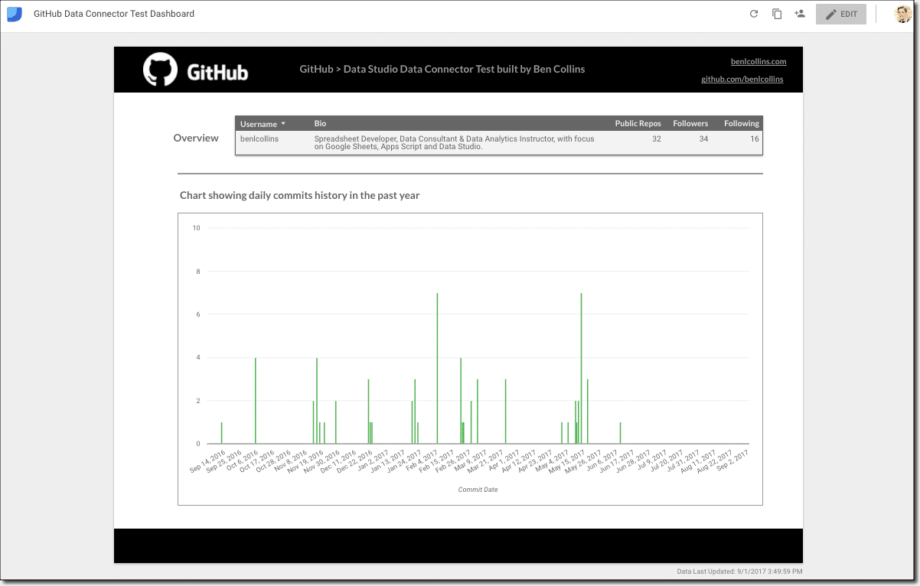Screen dimensions: 920x586
Task: Click the Following column header
Action: point(742,123)
